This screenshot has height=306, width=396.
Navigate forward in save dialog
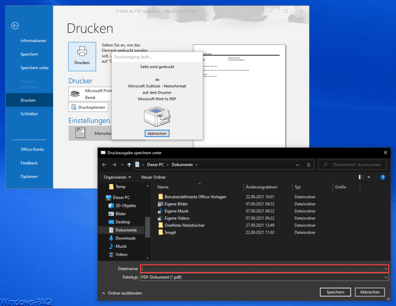[114, 165]
